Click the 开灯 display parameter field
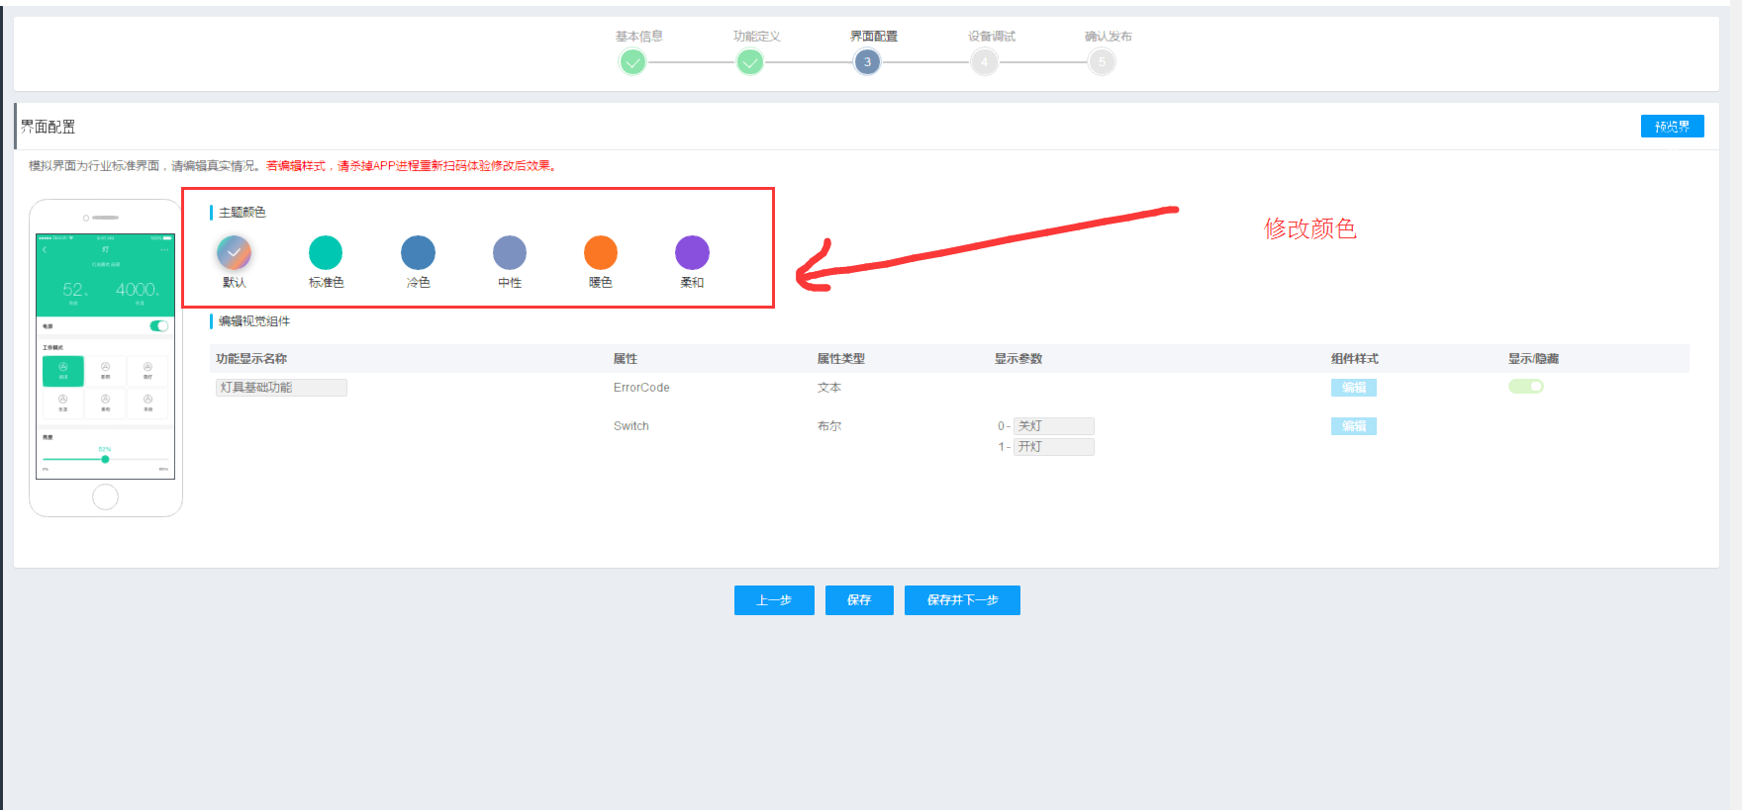Screen dimensions: 1742x810 click(1054, 447)
